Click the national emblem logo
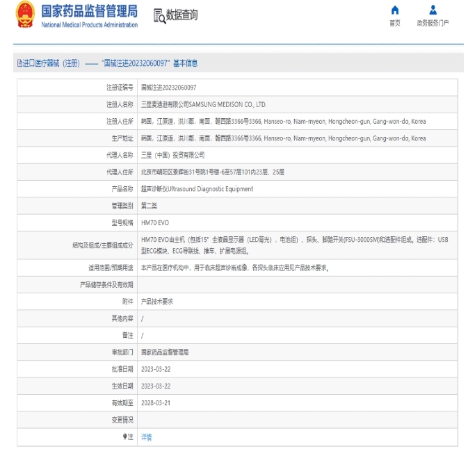 coord(25,15)
